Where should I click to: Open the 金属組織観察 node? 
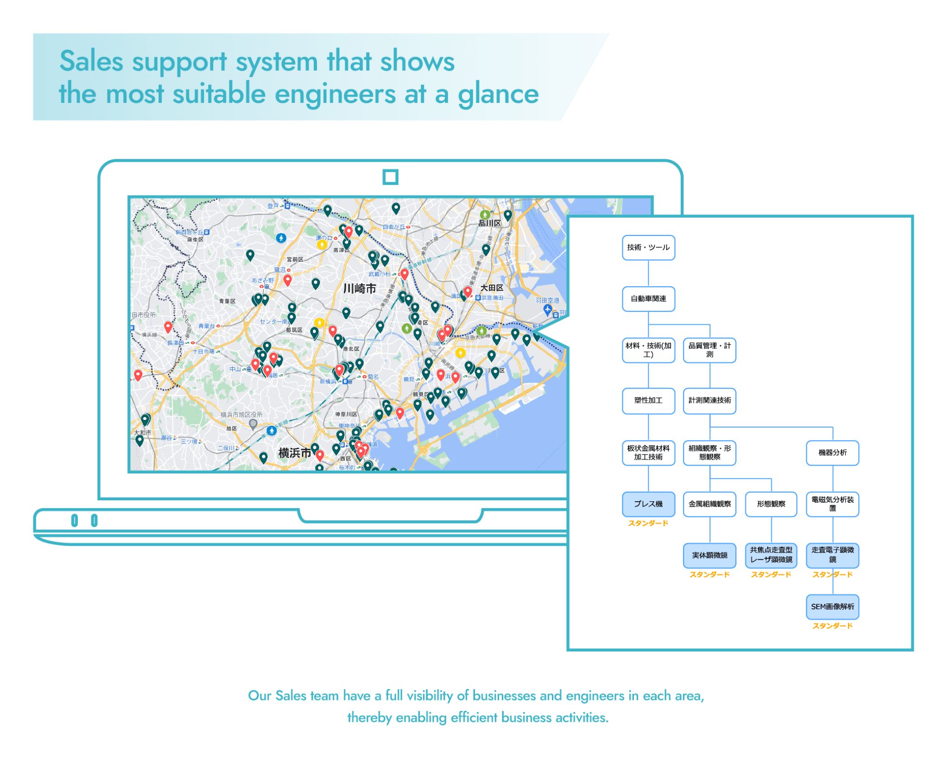[709, 504]
